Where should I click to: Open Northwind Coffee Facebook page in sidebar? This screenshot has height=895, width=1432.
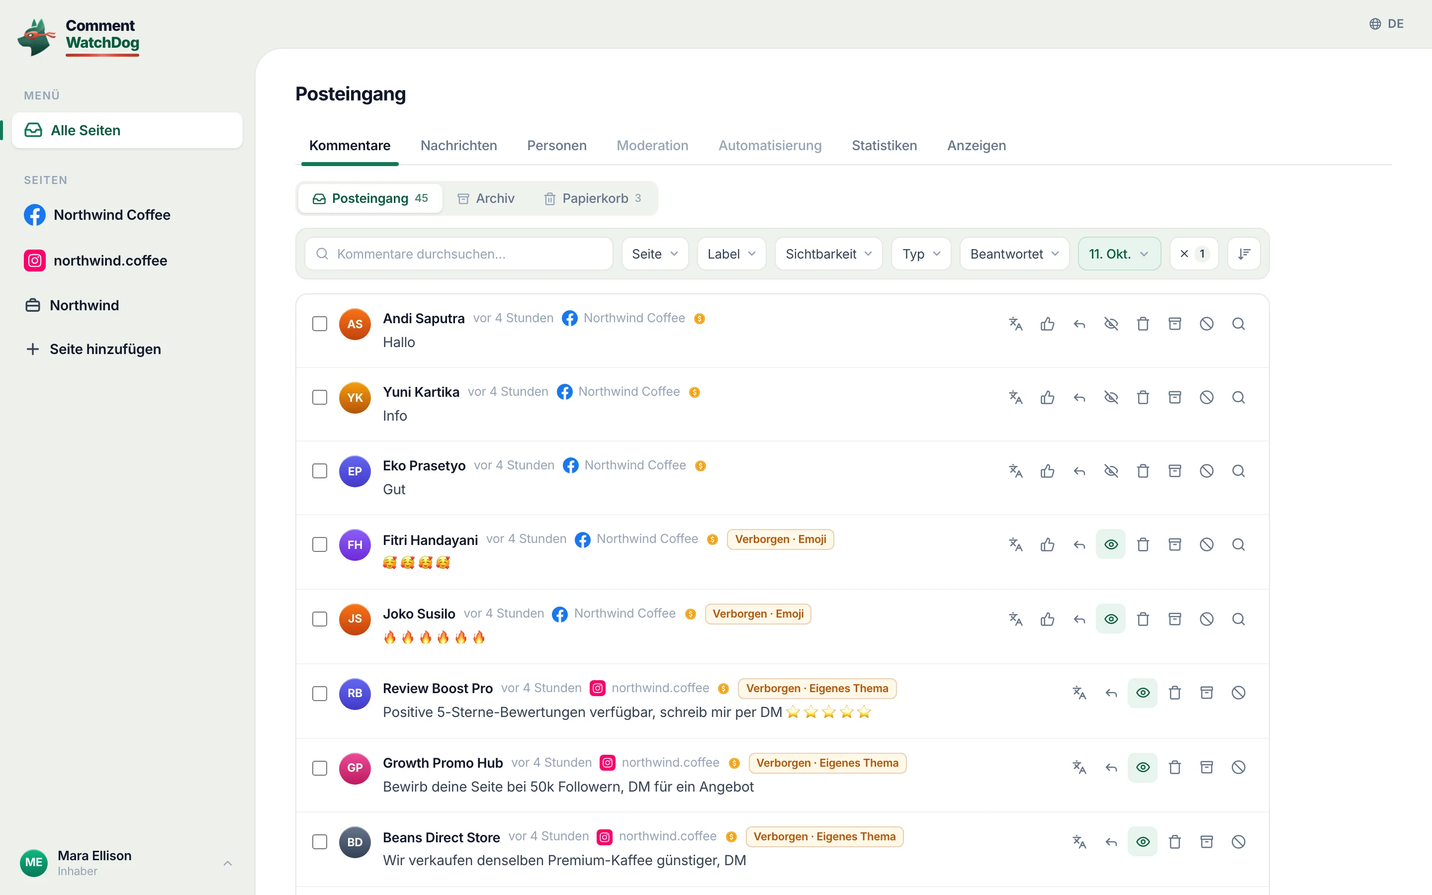[97, 215]
